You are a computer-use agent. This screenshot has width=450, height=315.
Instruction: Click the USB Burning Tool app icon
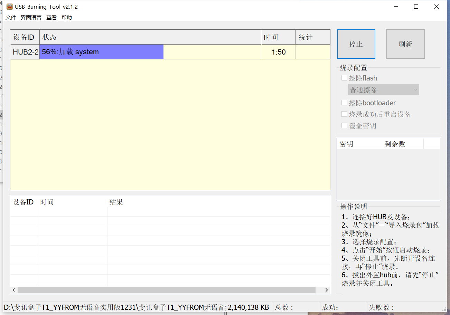(x=10, y=7)
